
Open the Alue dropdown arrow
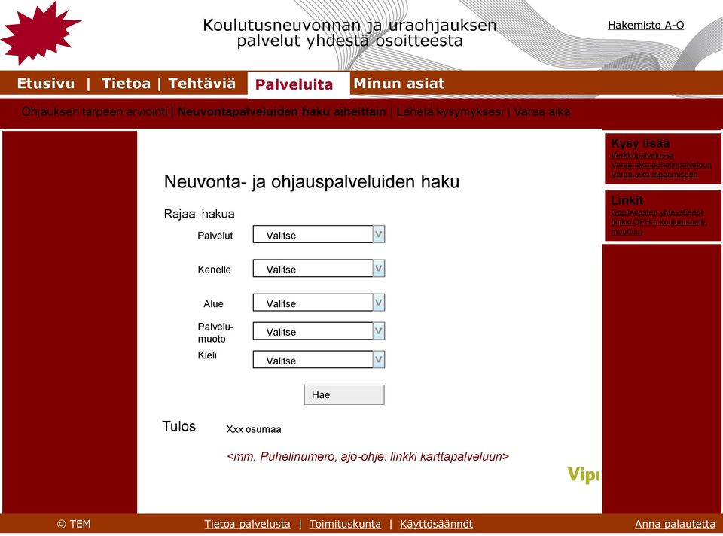point(379,303)
